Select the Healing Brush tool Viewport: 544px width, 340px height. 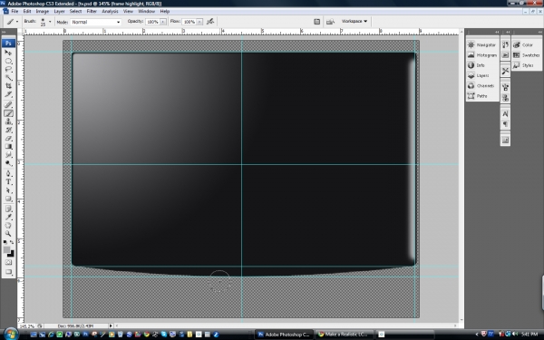tap(8, 105)
